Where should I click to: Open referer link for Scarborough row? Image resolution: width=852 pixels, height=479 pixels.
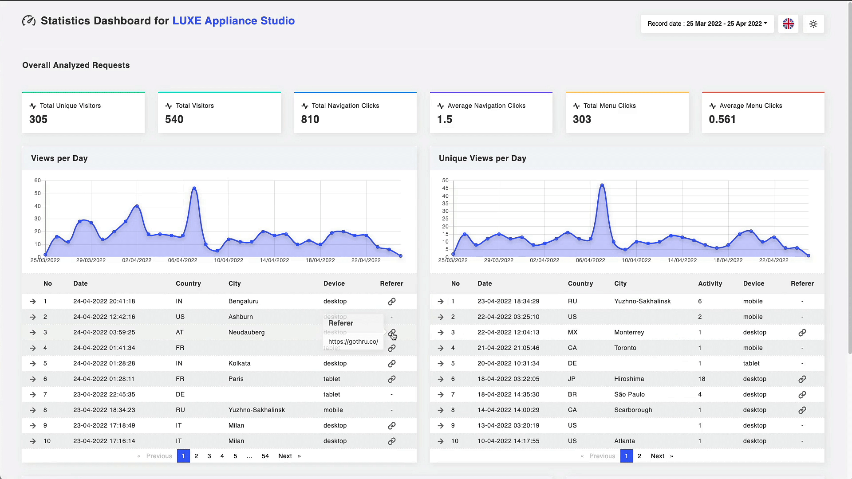pos(802,410)
